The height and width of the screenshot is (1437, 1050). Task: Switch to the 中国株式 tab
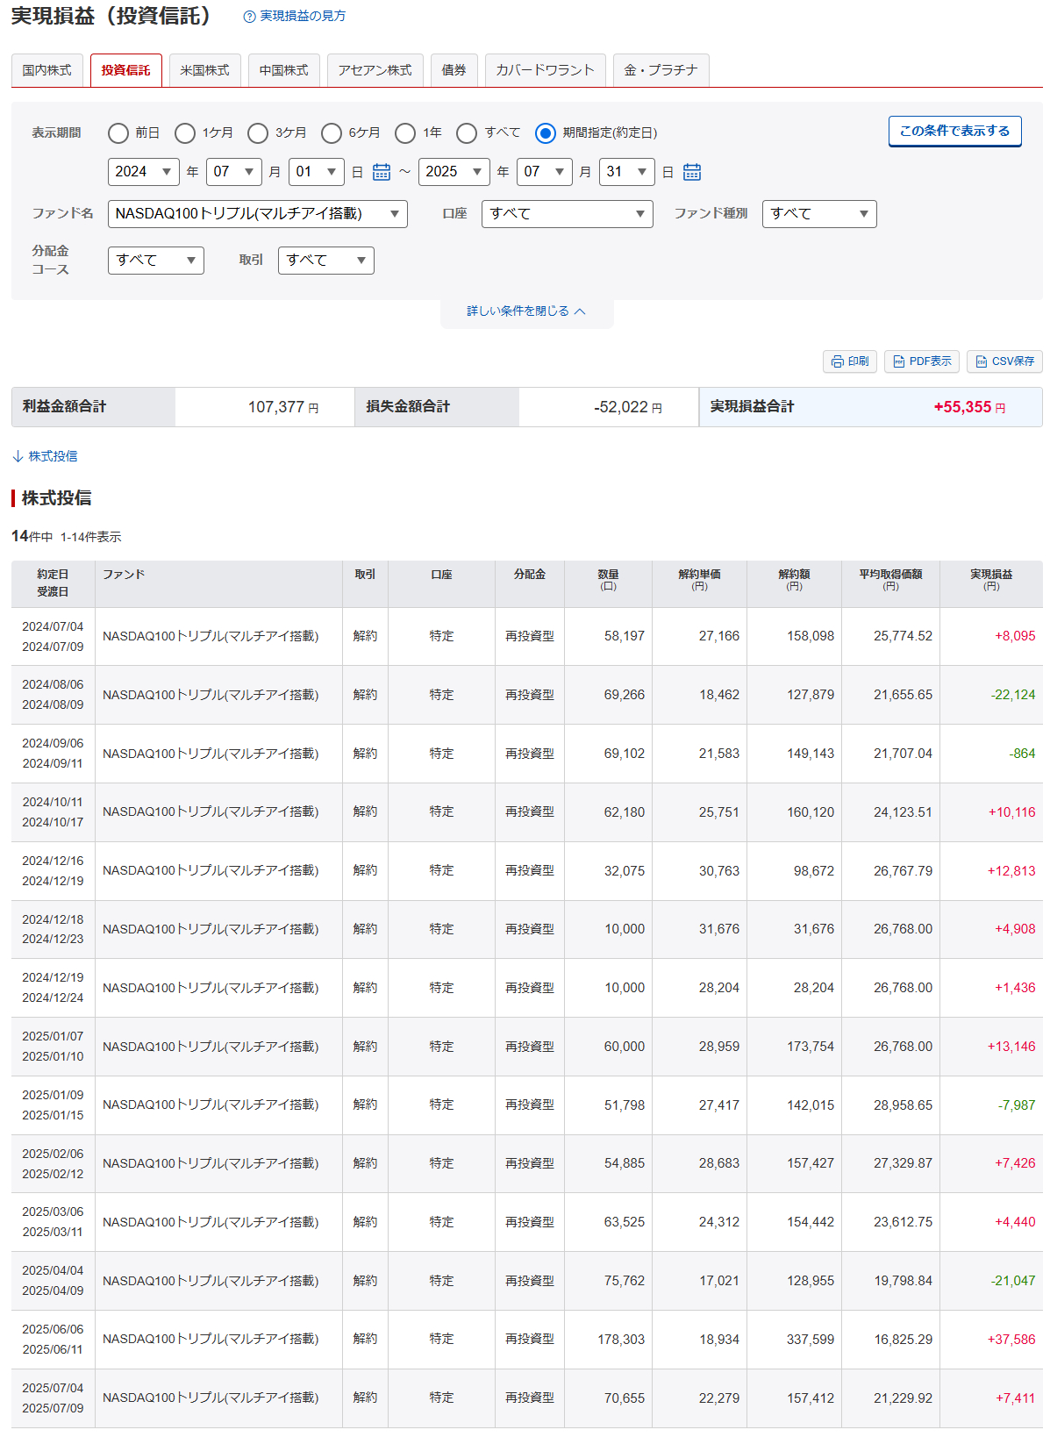tap(284, 70)
